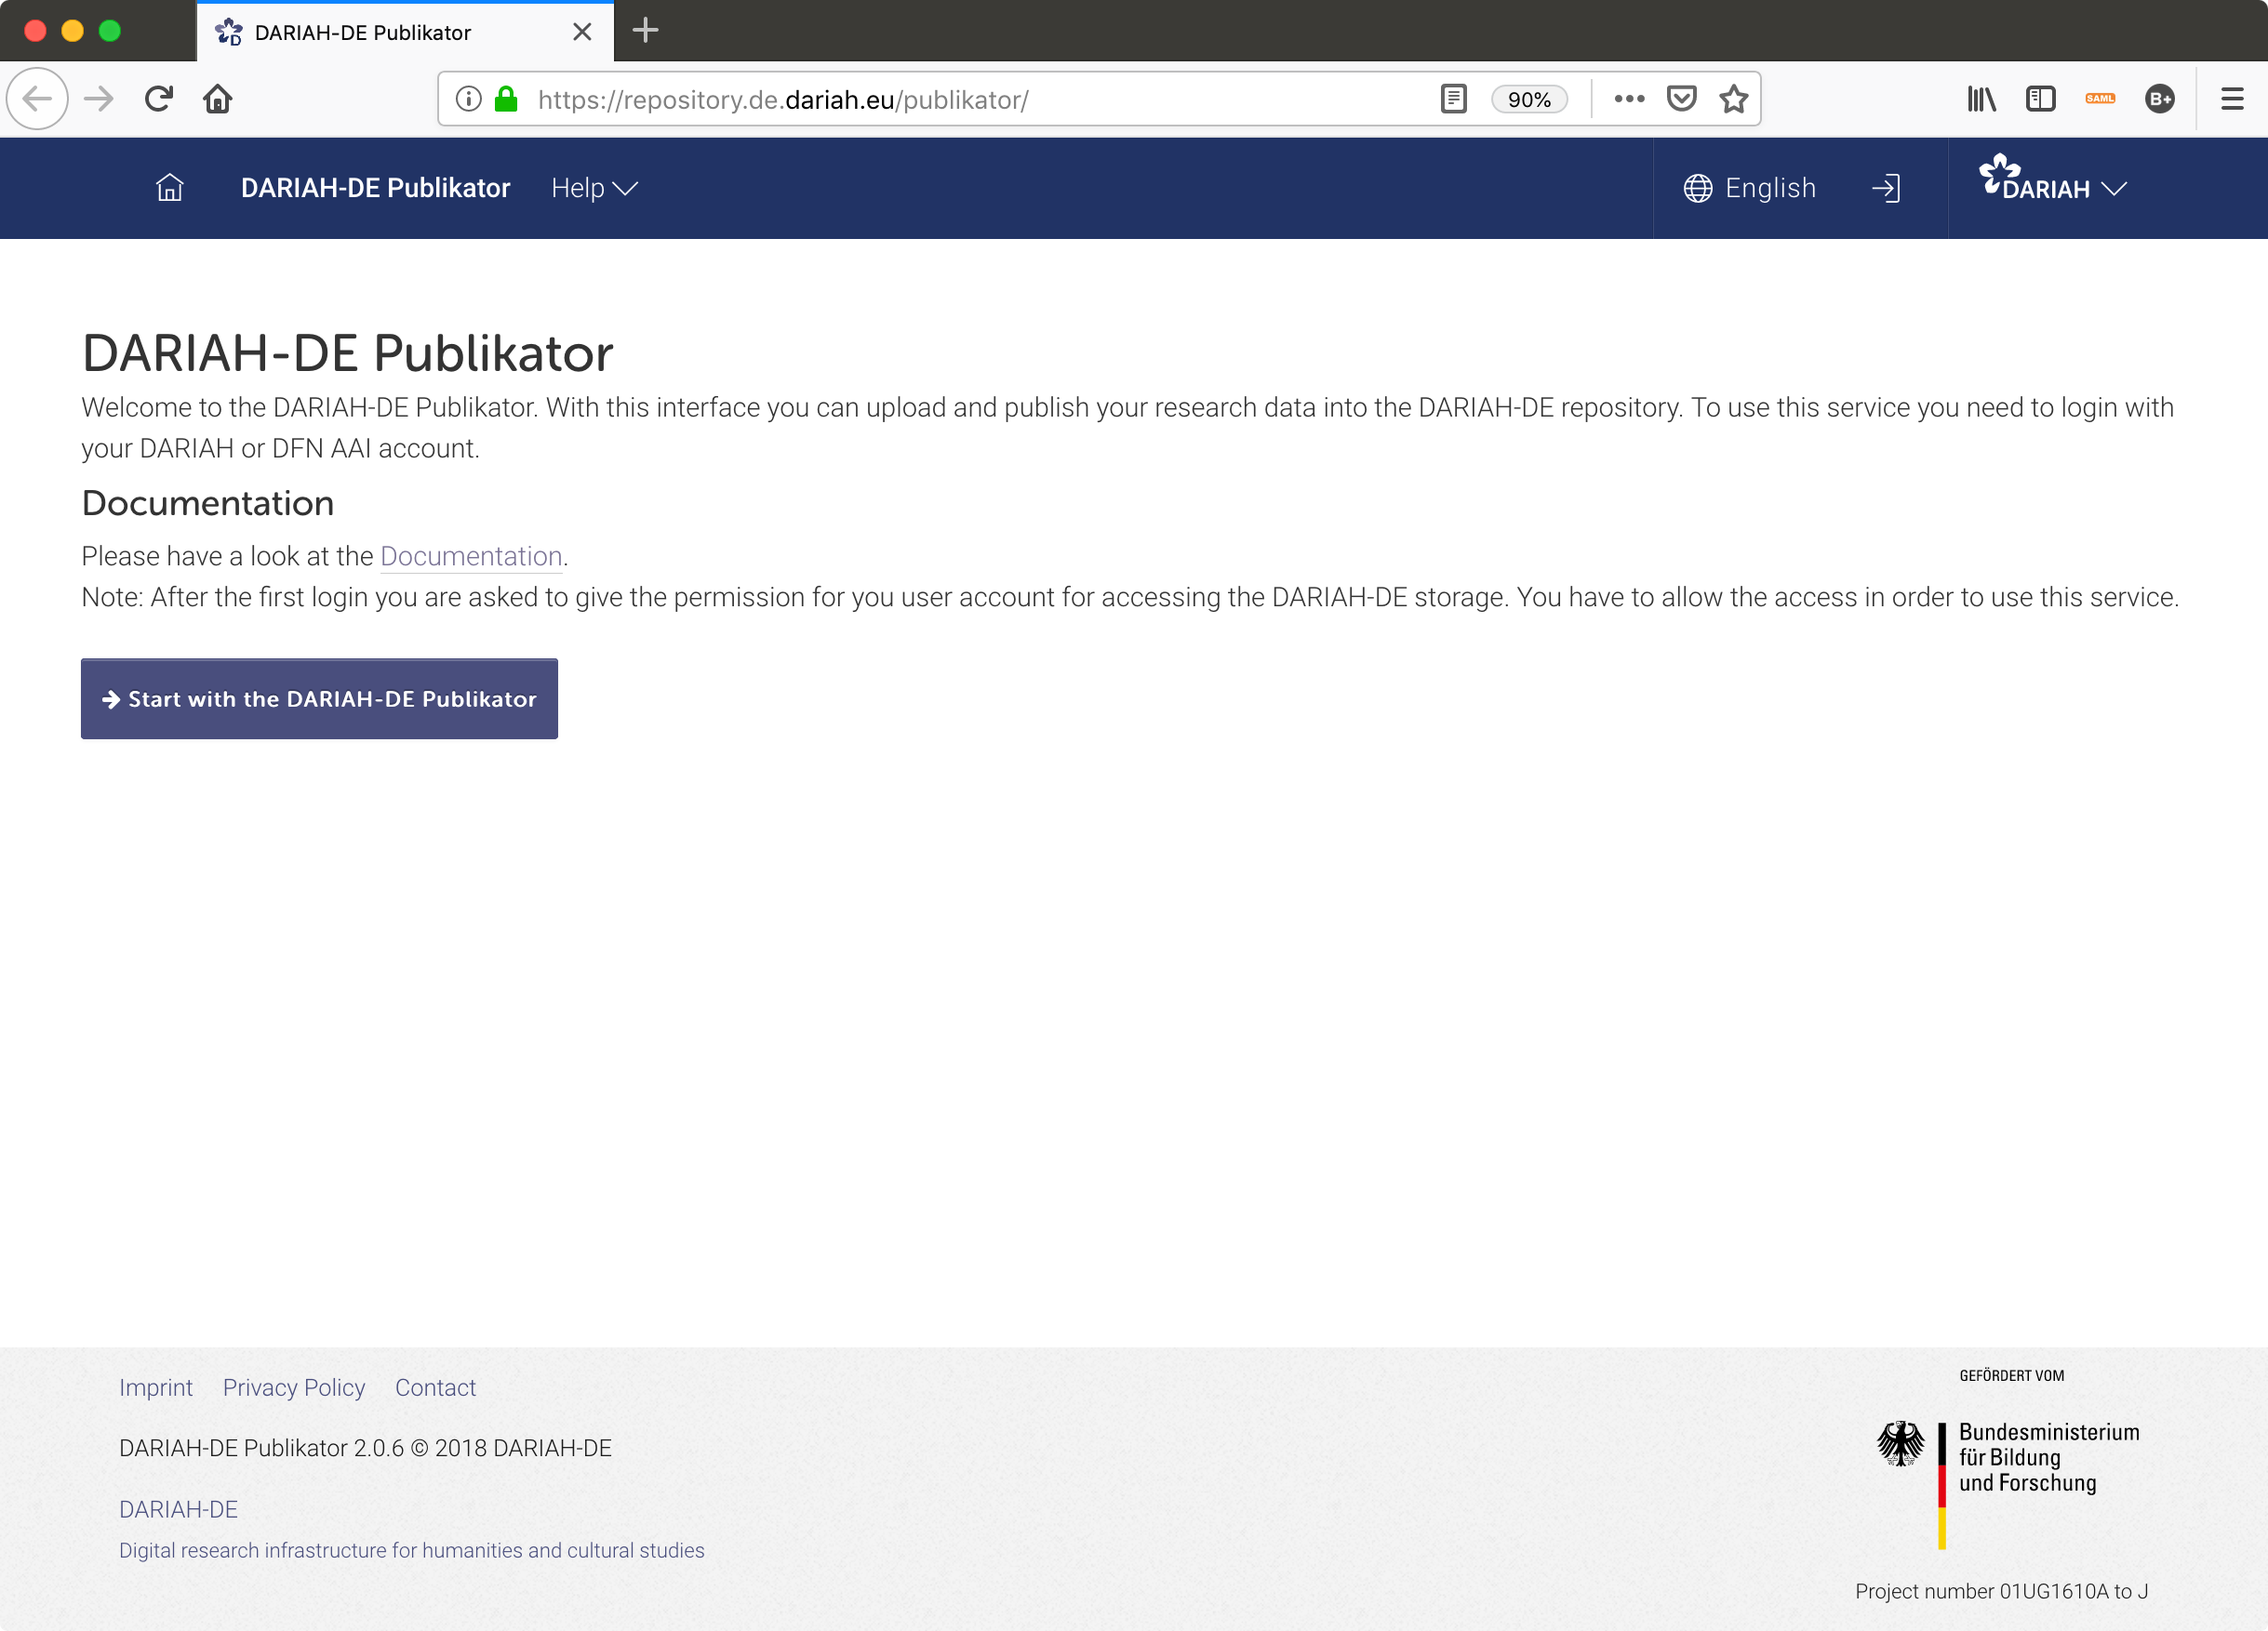The height and width of the screenshot is (1631, 2268).
Task: Click the login icon to sign in
Action: (x=1886, y=188)
